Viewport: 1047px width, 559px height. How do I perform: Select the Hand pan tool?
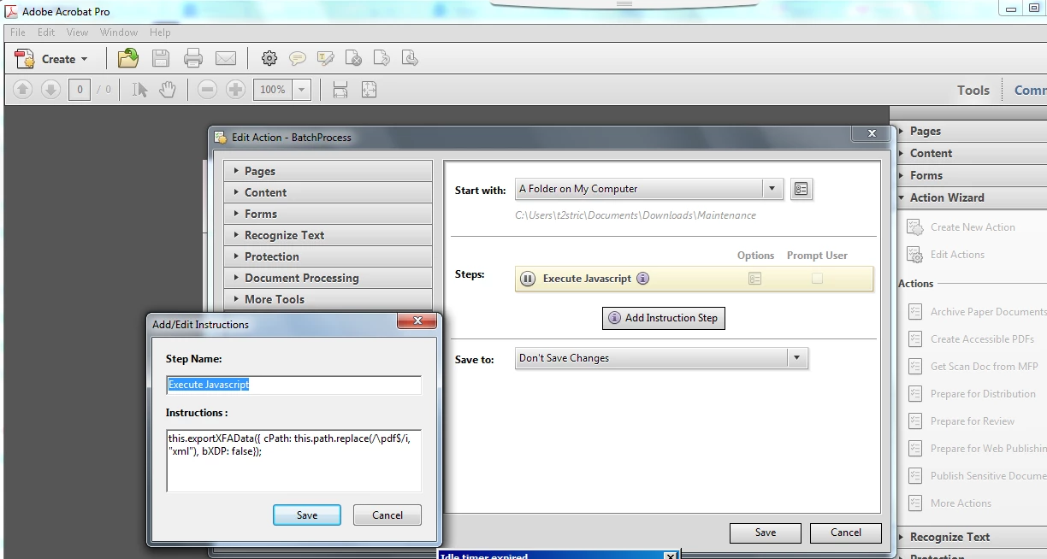coord(168,89)
